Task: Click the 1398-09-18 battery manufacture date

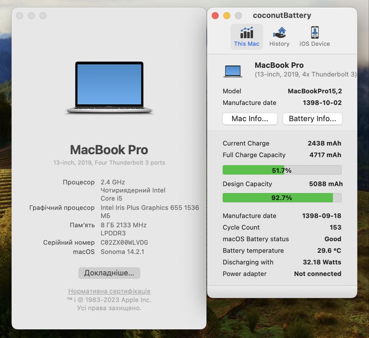Action: coord(322,216)
